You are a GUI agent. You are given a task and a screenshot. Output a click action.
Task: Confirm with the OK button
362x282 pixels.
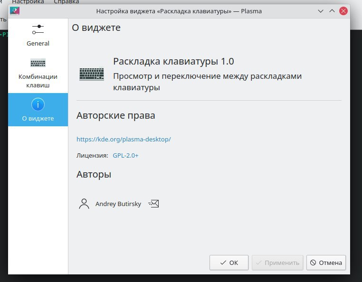pyautogui.click(x=229, y=263)
